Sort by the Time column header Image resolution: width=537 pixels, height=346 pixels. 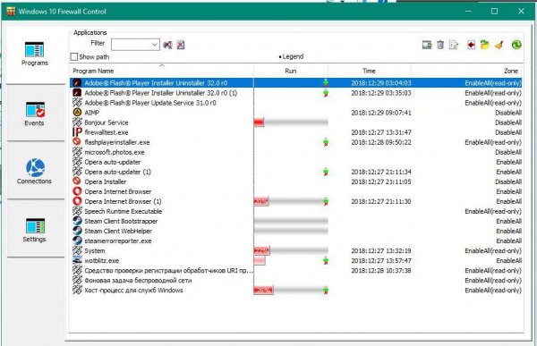click(369, 71)
